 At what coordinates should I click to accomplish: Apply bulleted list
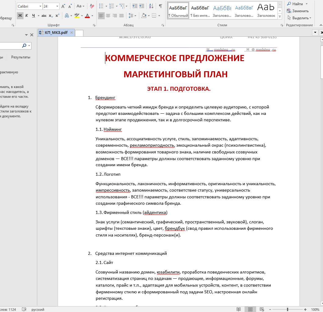click(101, 6)
